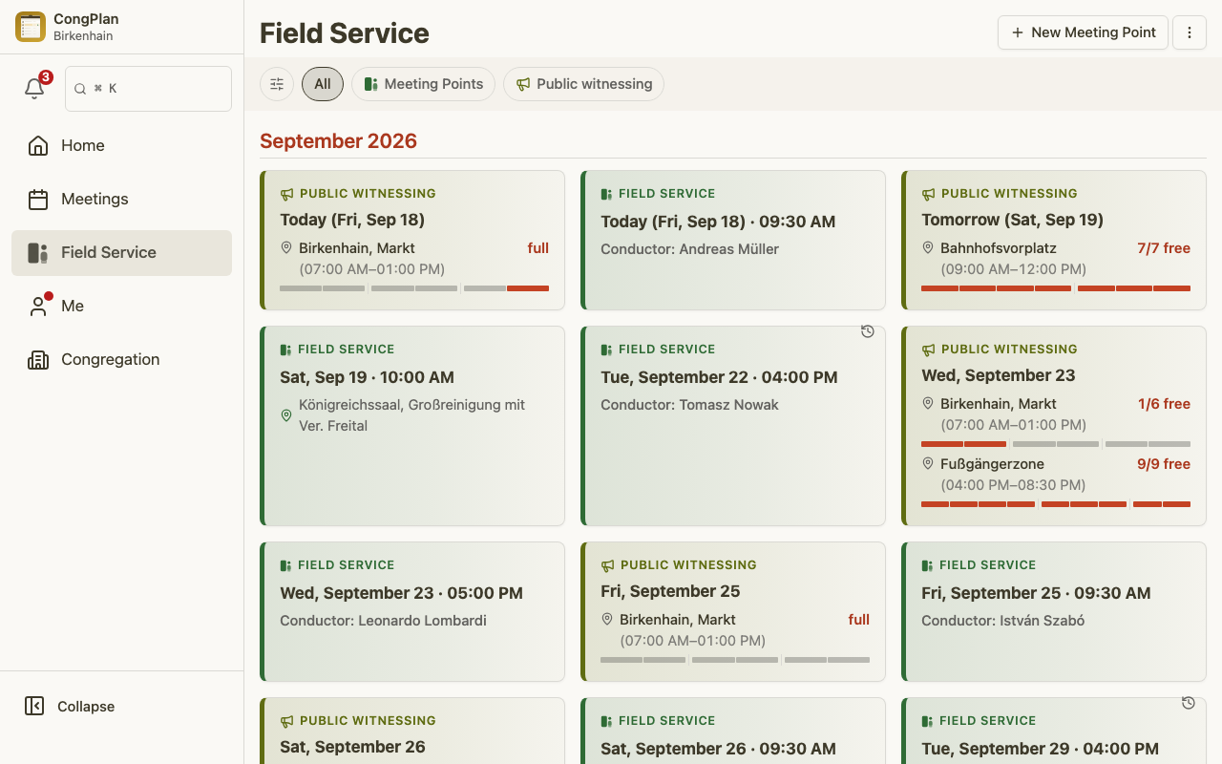Click the history icon on Tue September 22 card
The height and width of the screenshot is (764, 1222).
coord(867,331)
